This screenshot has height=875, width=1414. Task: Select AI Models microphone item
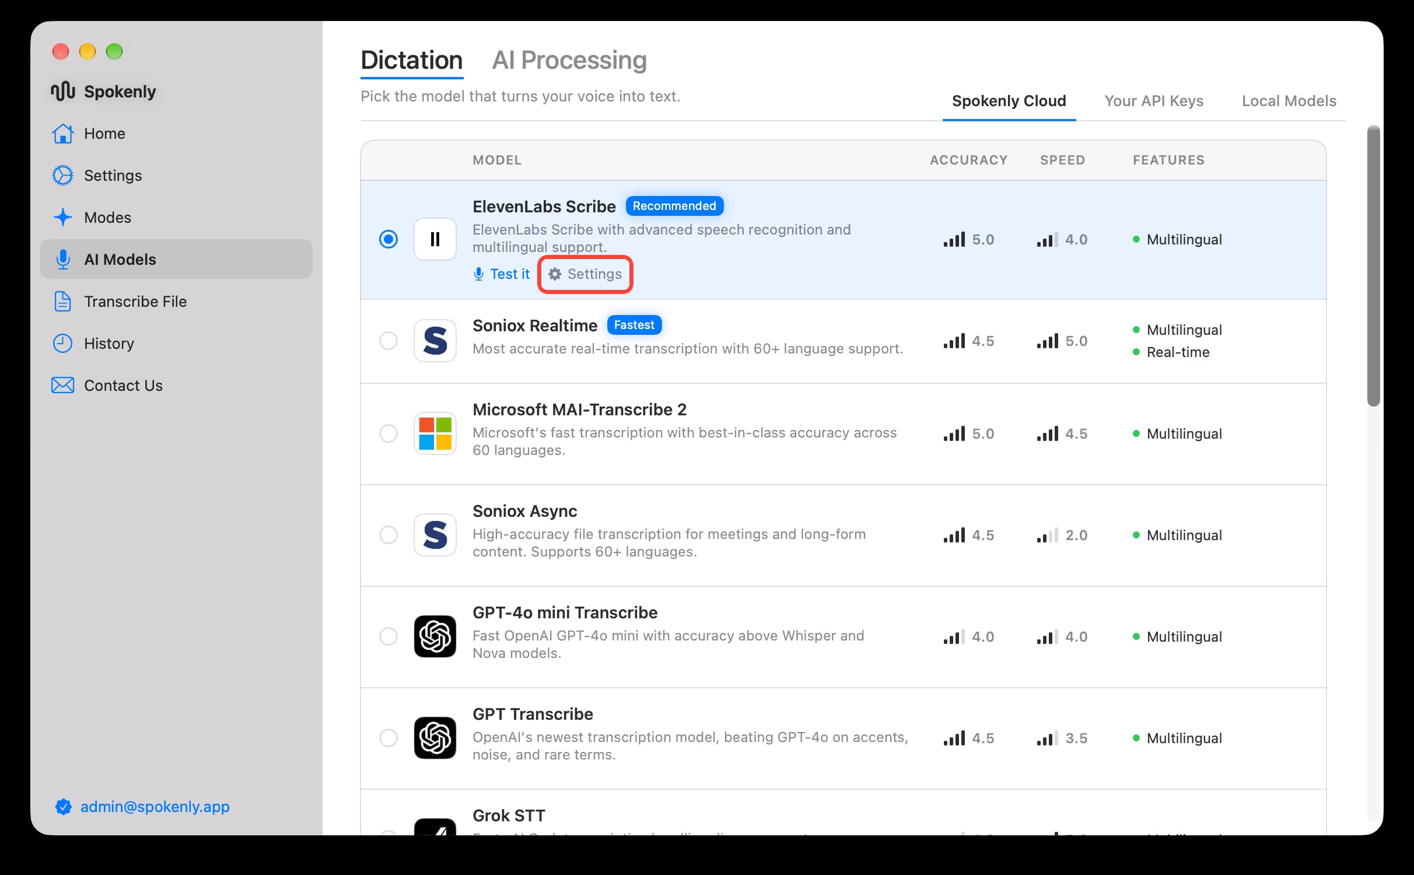[x=176, y=259]
